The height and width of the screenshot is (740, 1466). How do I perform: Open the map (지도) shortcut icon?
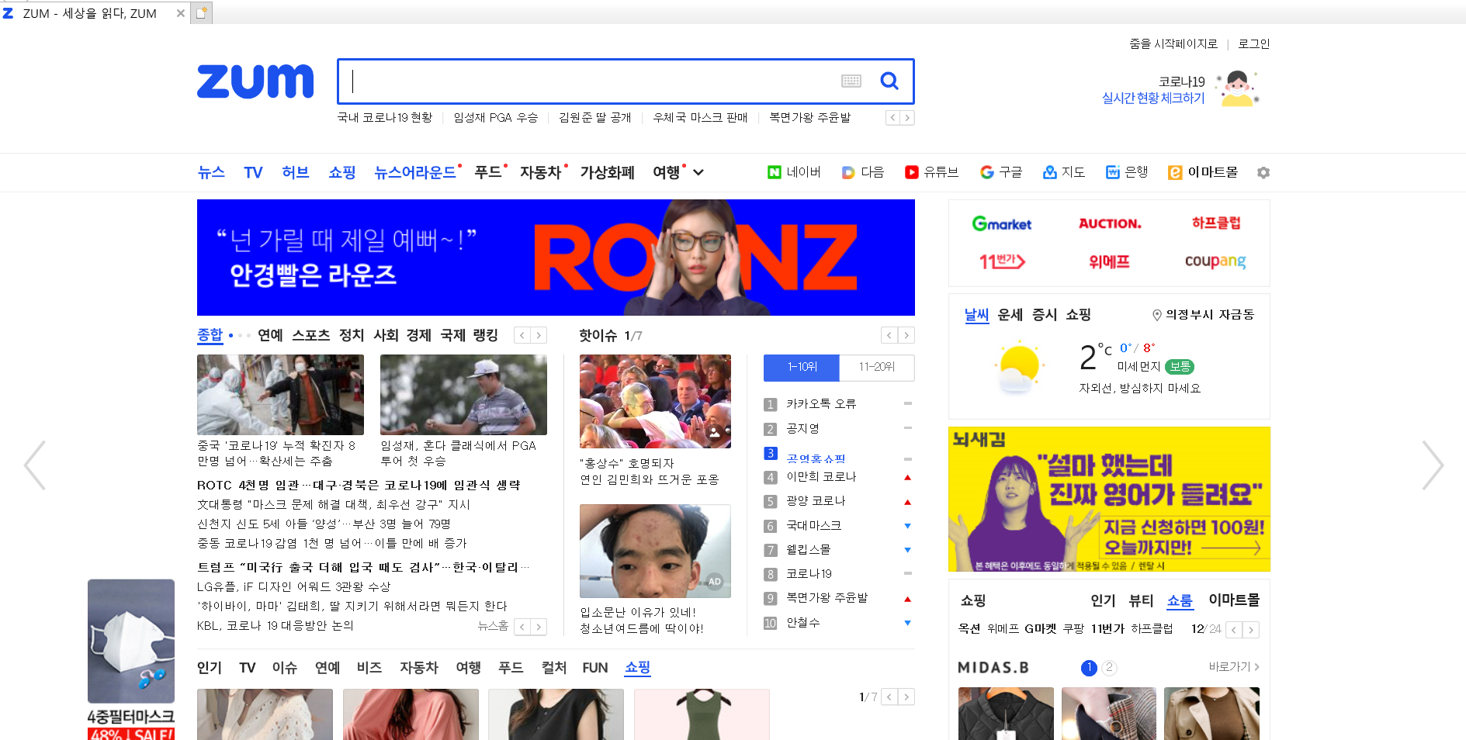1049,172
